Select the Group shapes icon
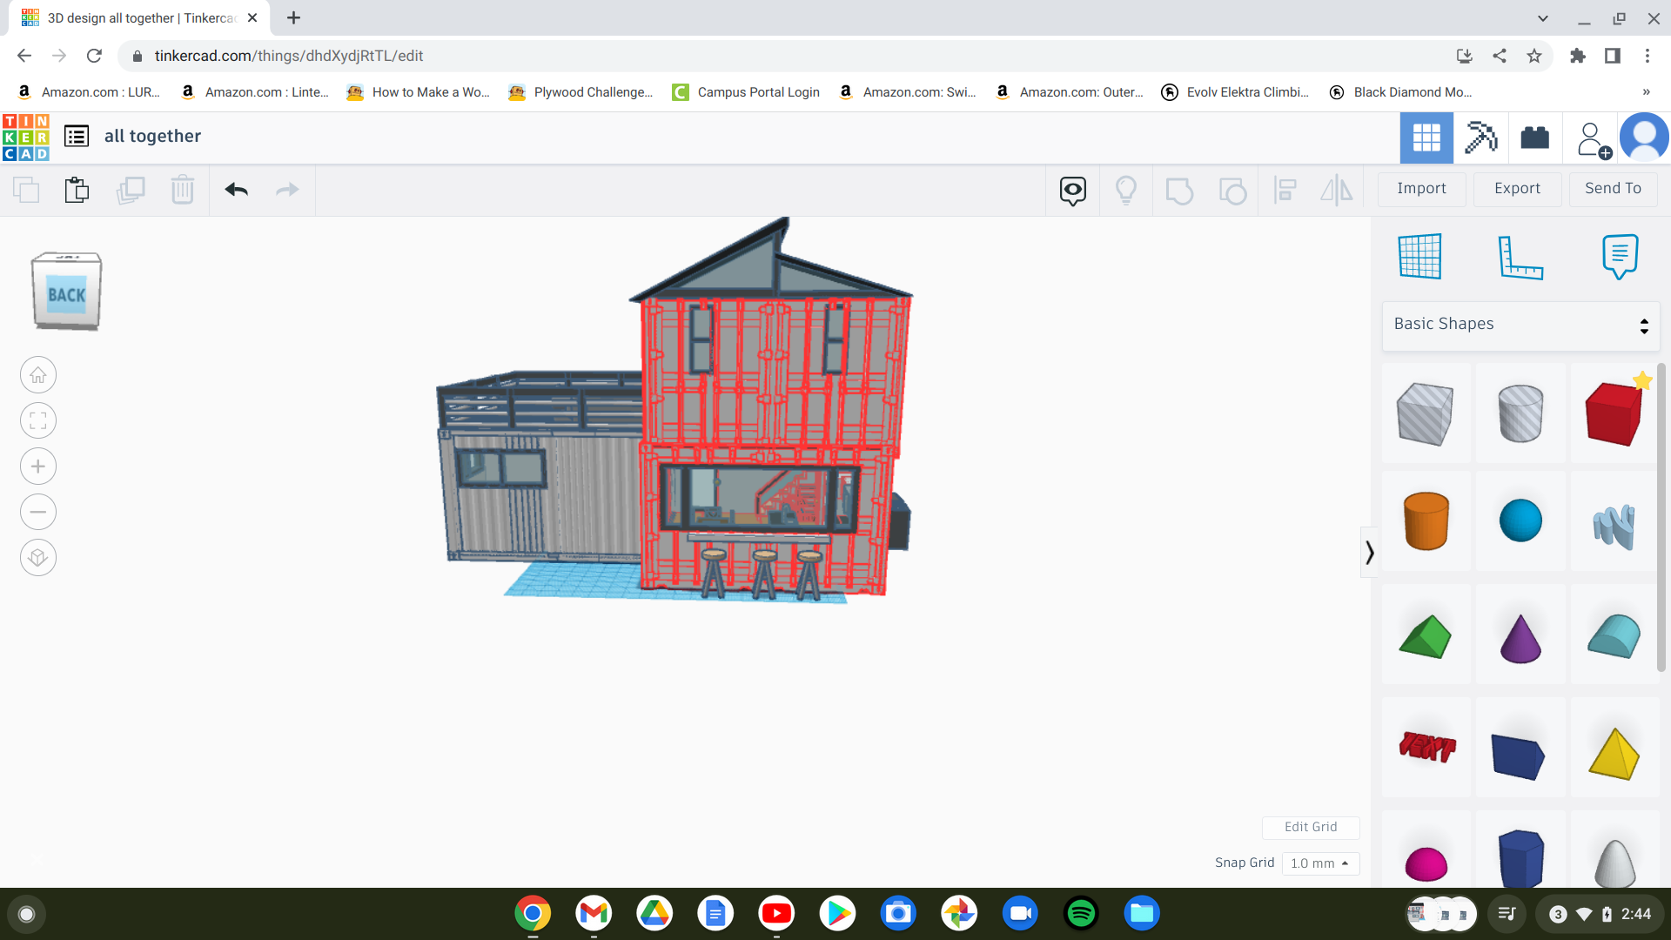The image size is (1671, 940). point(1179,190)
